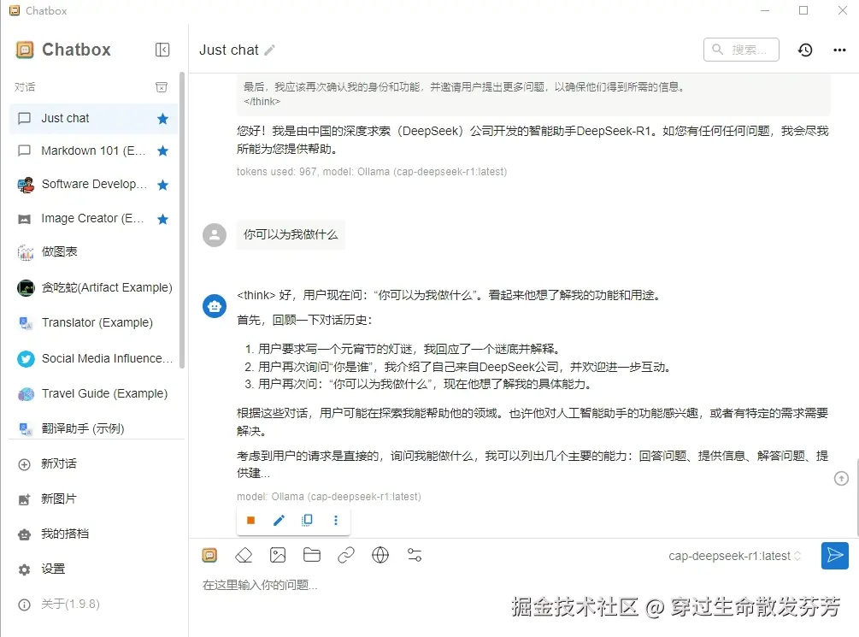
Task: Click the message input field placeholder
Action: pyautogui.click(x=260, y=586)
